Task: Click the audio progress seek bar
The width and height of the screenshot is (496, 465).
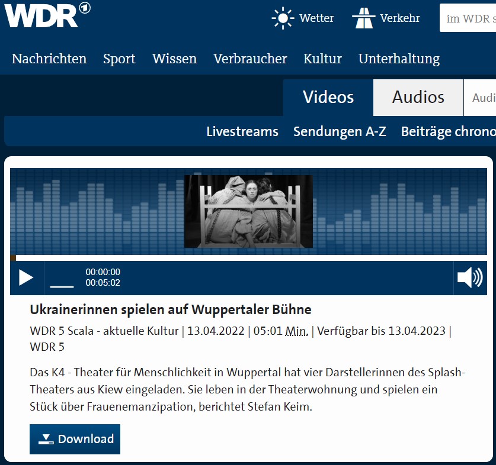Action: (249, 258)
